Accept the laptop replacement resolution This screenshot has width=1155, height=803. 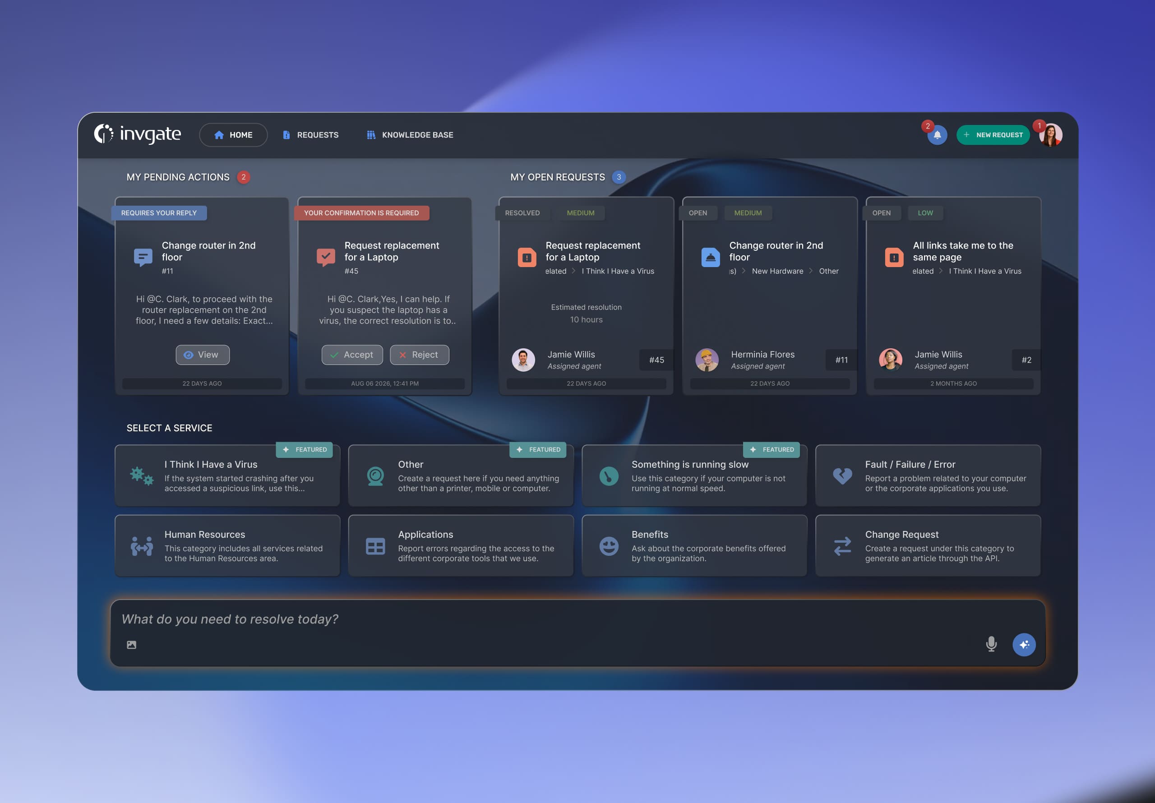(352, 355)
